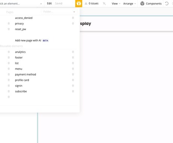
Task: Click the Edit menu item
Action: click(49, 3)
